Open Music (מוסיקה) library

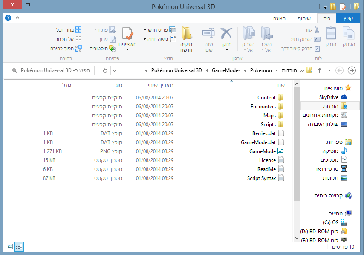[x=334, y=151]
